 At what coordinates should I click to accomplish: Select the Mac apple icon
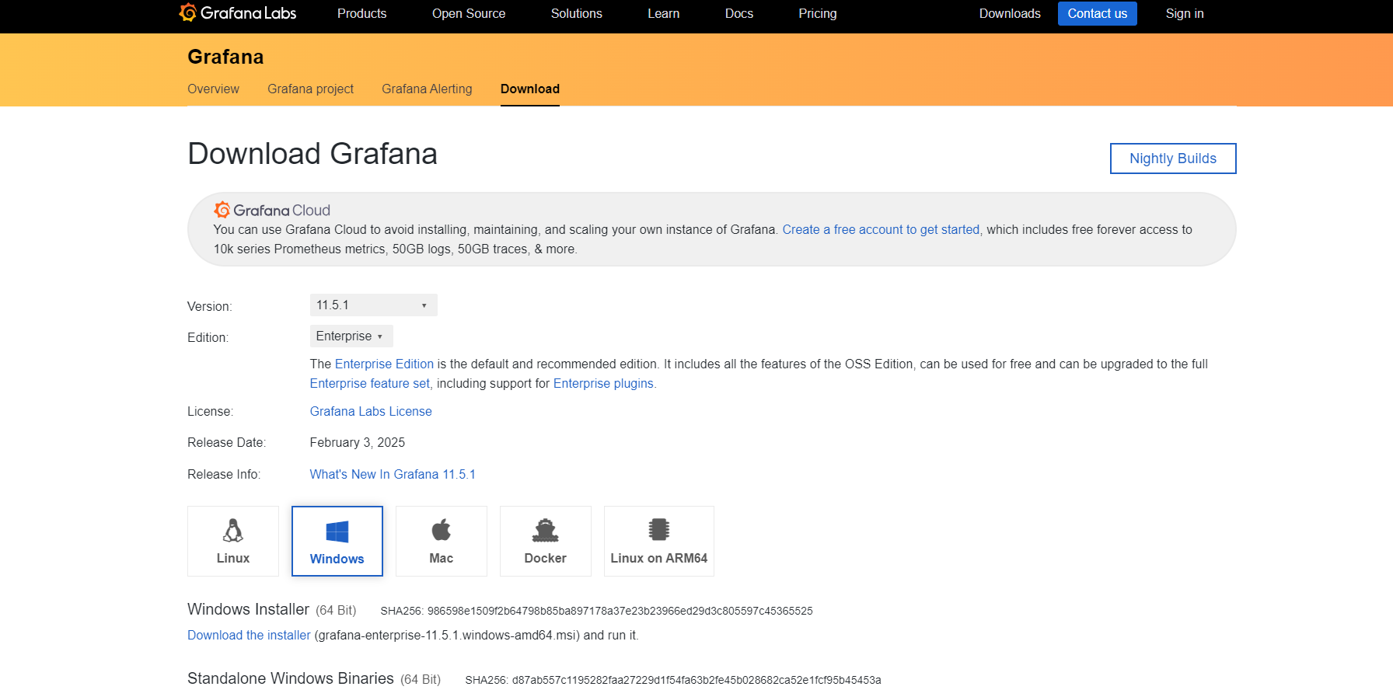coord(442,529)
